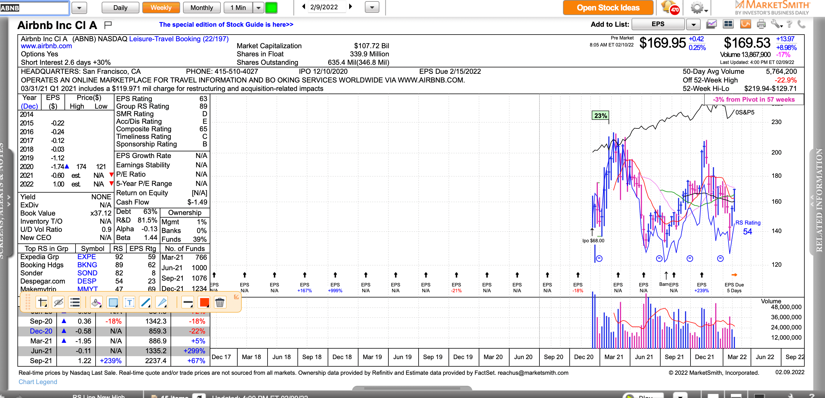Expand the 1 Min interval dropdown
The image size is (825, 398).
(259, 7)
